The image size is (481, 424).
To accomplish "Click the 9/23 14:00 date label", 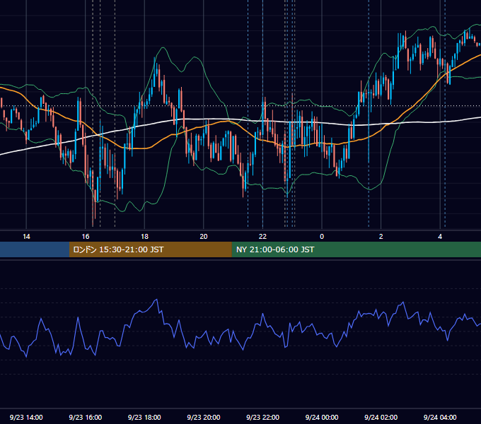I will coord(26,417).
